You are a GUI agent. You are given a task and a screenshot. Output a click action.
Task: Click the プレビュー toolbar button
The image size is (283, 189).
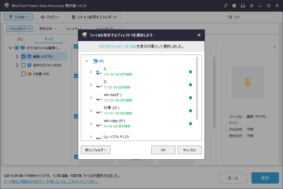51,17
